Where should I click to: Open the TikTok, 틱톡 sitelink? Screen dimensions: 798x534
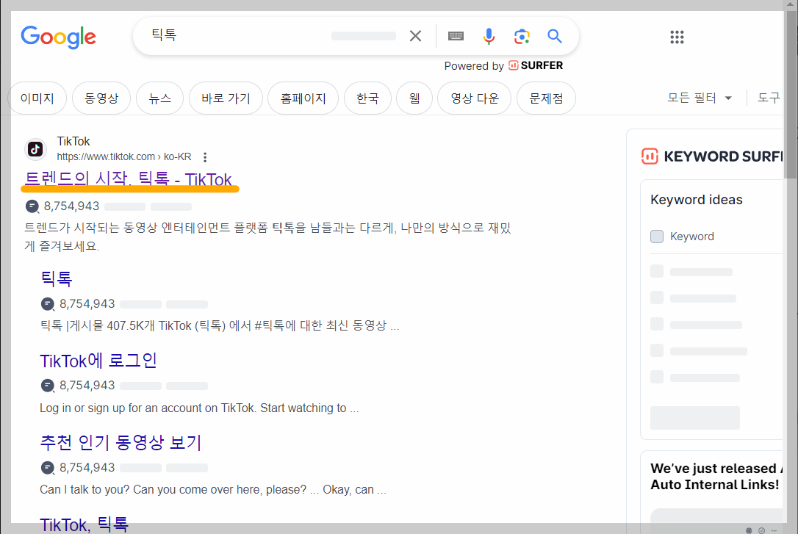[84, 524]
